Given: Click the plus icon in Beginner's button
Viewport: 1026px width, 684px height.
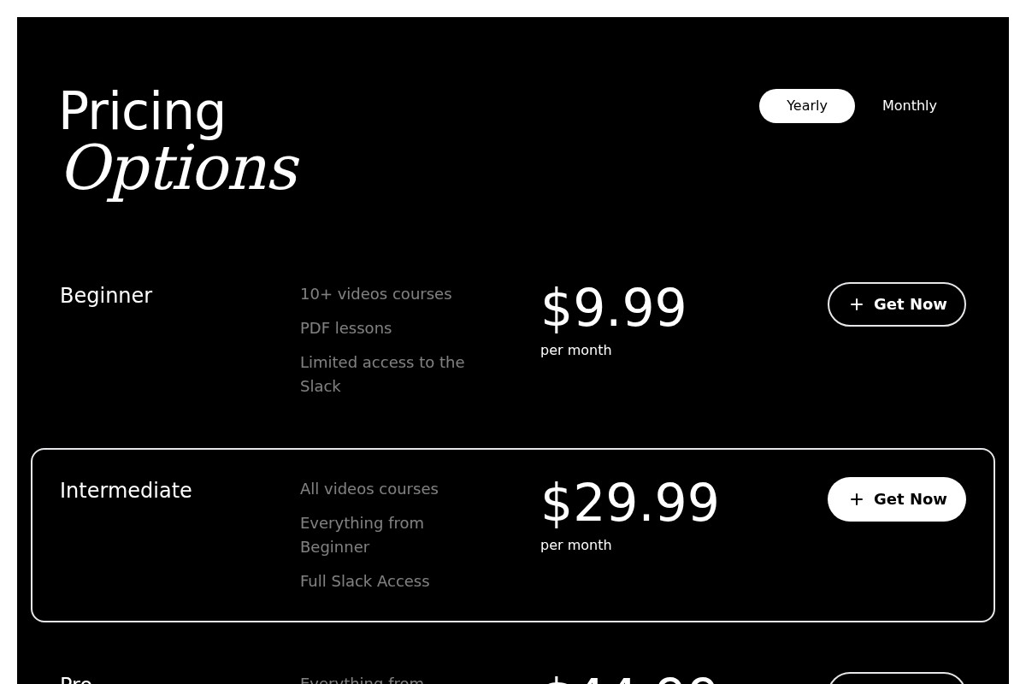Looking at the screenshot, I should coord(856,304).
